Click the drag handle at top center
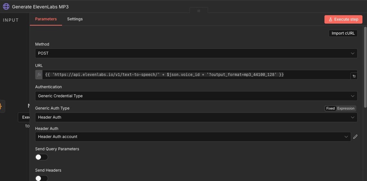This screenshot has width=367, height=181. 198,11
